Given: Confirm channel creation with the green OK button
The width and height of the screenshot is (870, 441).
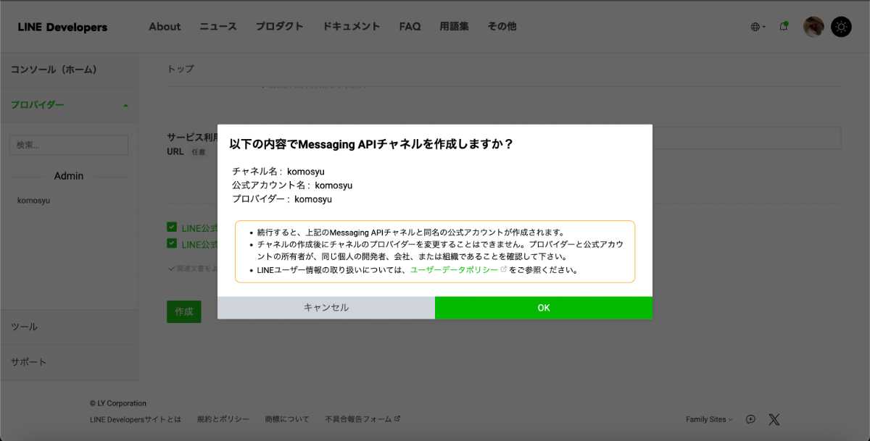Looking at the screenshot, I should tap(544, 308).
